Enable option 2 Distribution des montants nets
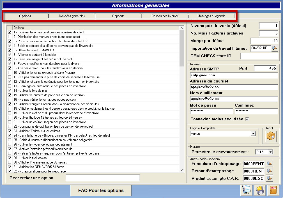The height and width of the screenshot is (198, 283). coord(10,37)
